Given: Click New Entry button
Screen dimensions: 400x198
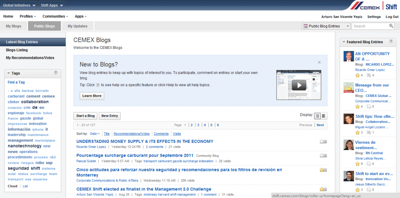Looking at the screenshot, I should coord(110,116).
